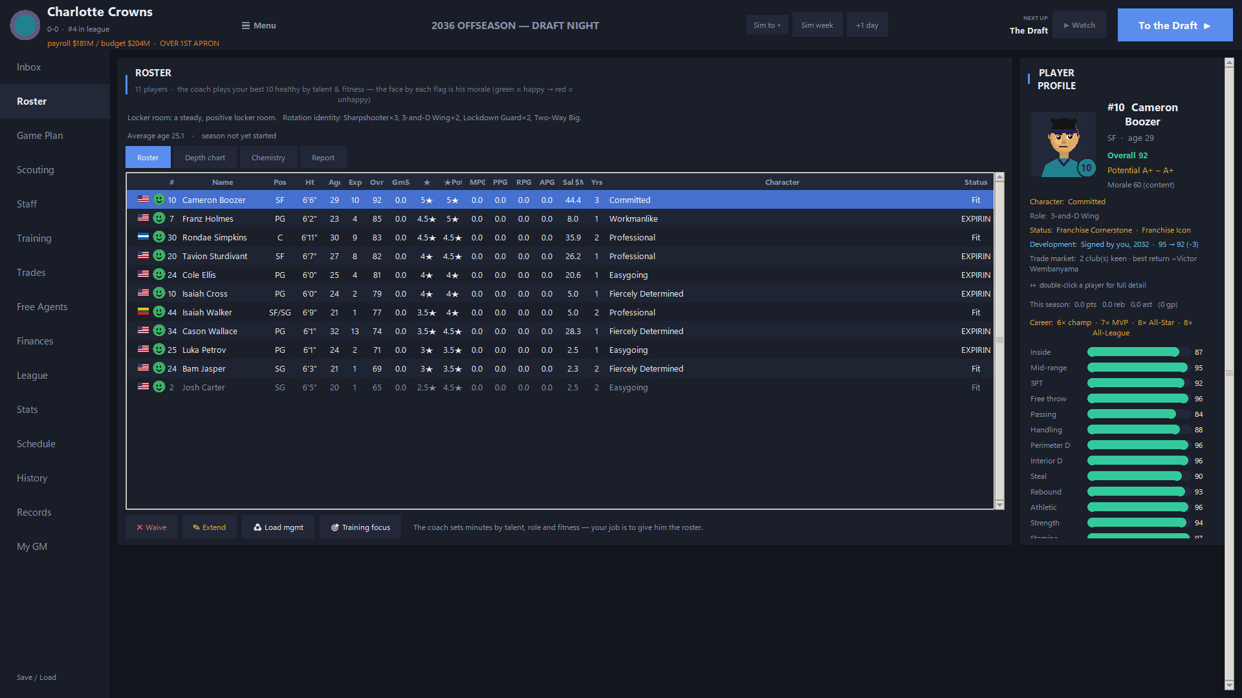The width and height of the screenshot is (1242, 698).
Task: Click Cole Ellis's morale face icon
Action: (159, 275)
